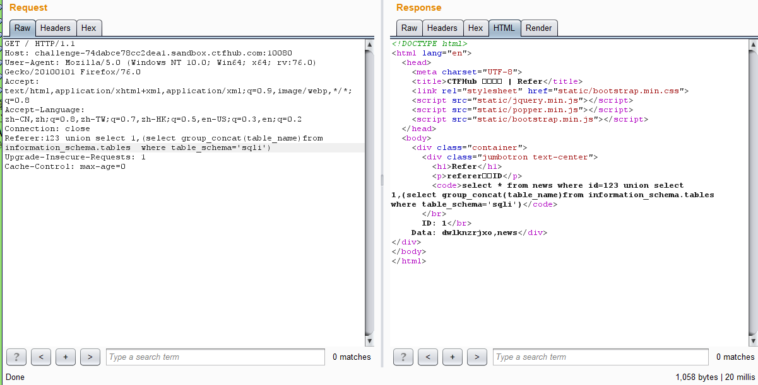Click the 'Data: dwlknzrjxo,news' line
The width and height of the screenshot is (758, 385).
pos(479,233)
